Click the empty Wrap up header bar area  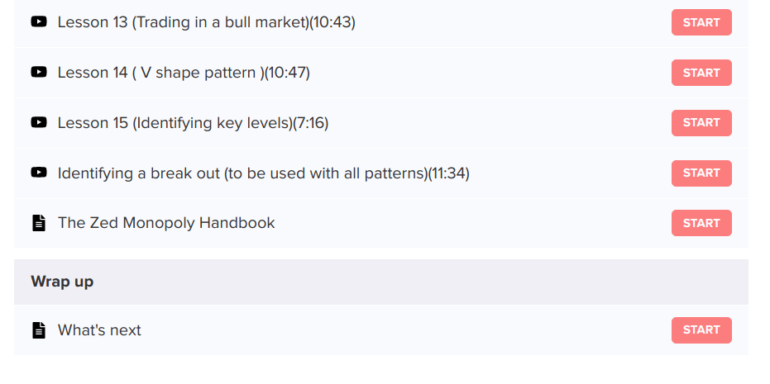pos(414,282)
